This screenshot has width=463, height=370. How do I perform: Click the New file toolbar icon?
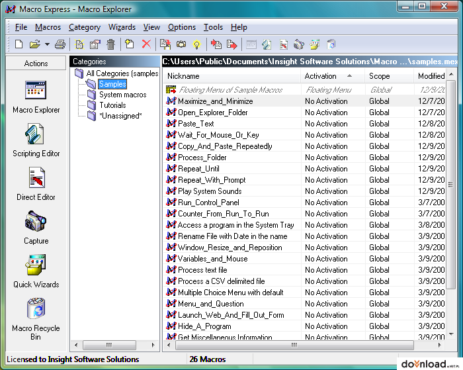(19, 44)
